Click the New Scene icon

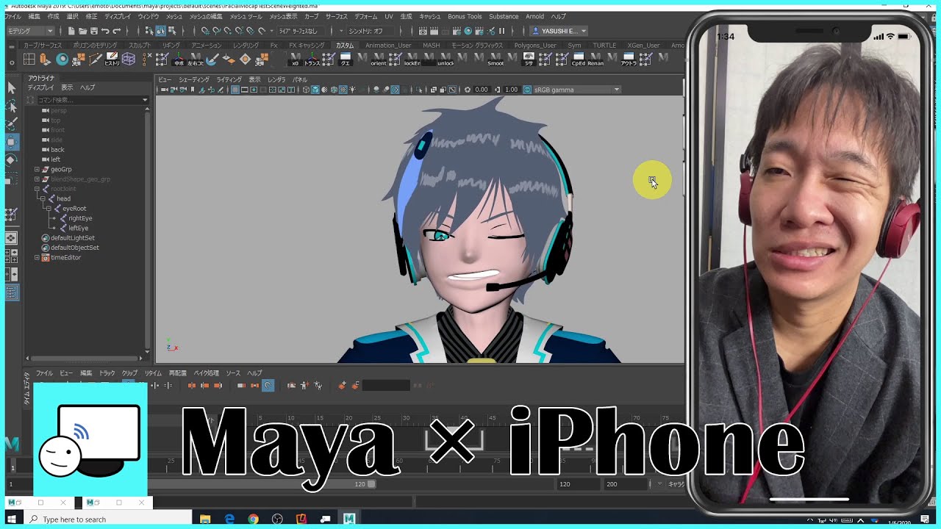[71, 31]
